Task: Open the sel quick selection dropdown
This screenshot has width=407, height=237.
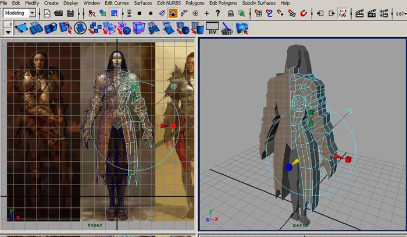Action: tap(401, 13)
